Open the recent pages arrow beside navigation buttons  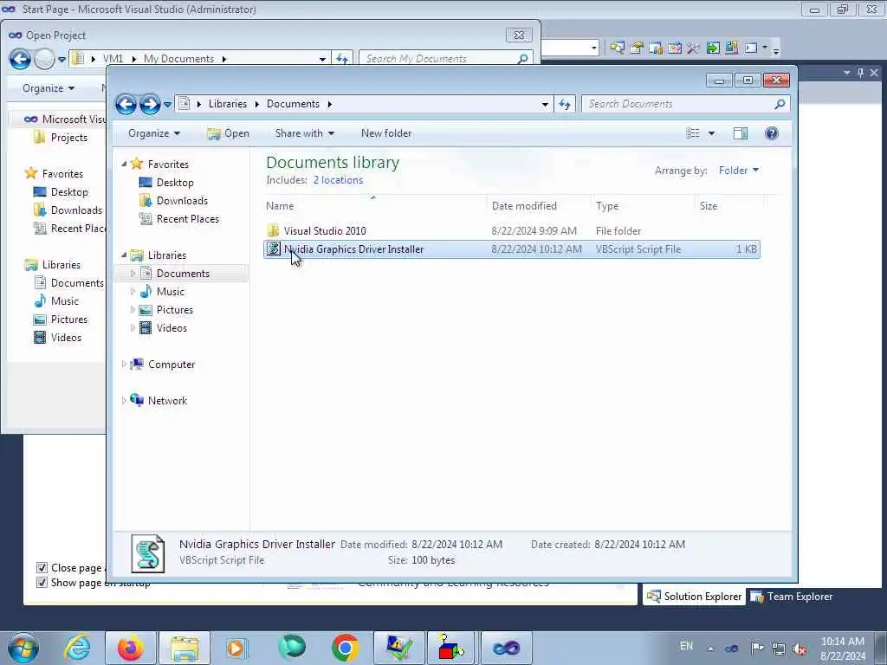coord(167,104)
